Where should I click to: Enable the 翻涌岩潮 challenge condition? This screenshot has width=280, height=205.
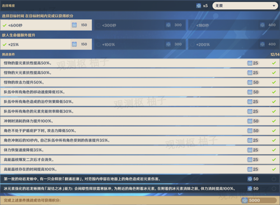point(274,179)
